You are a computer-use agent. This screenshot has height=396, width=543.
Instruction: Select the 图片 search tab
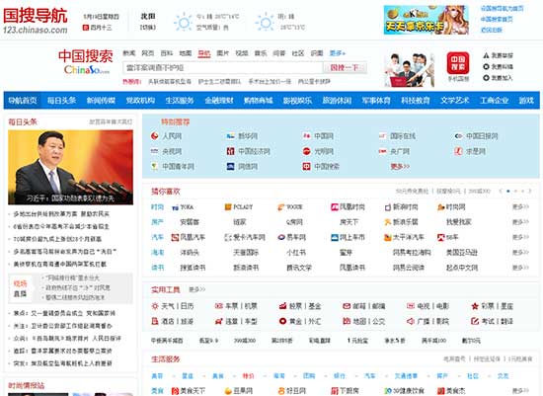223,53
